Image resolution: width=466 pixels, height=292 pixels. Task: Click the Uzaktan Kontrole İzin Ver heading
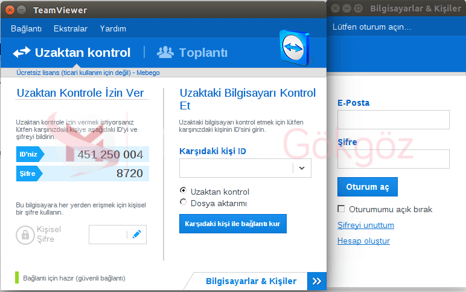(x=80, y=93)
